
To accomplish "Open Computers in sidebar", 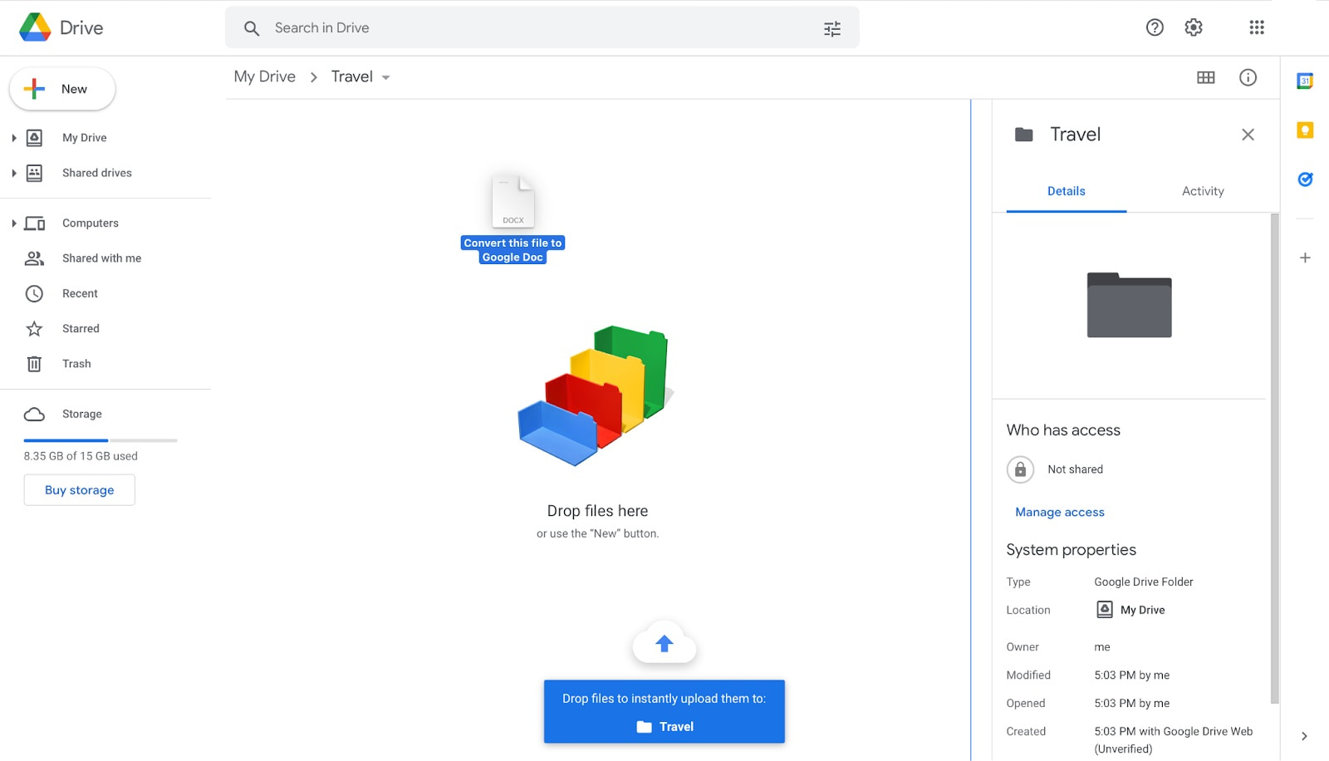I will click(90, 223).
